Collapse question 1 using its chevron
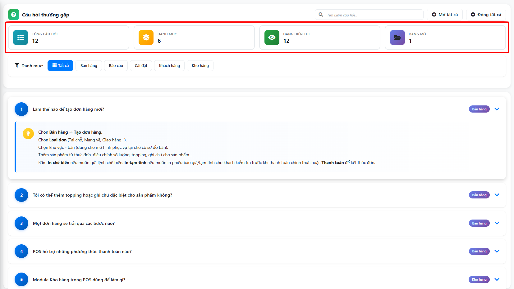 (x=497, y=109)
